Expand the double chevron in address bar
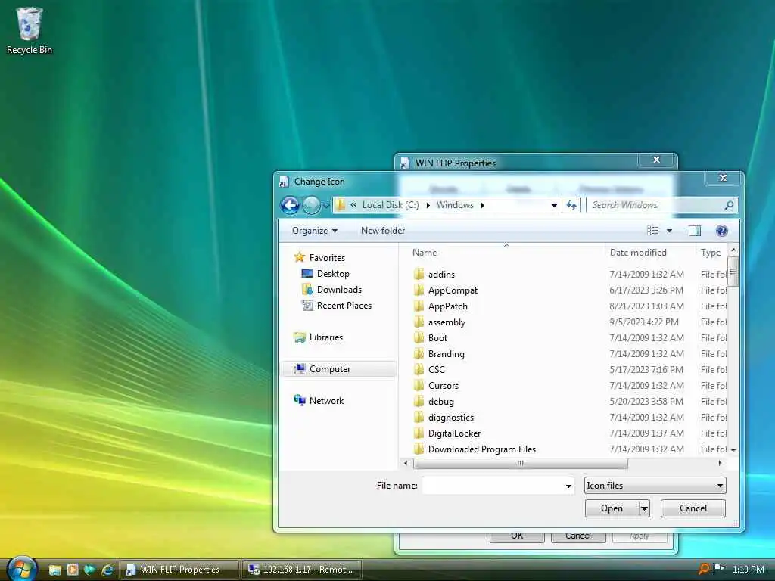The height and width of the screenshot is (581, 775). tap(353, 205)
